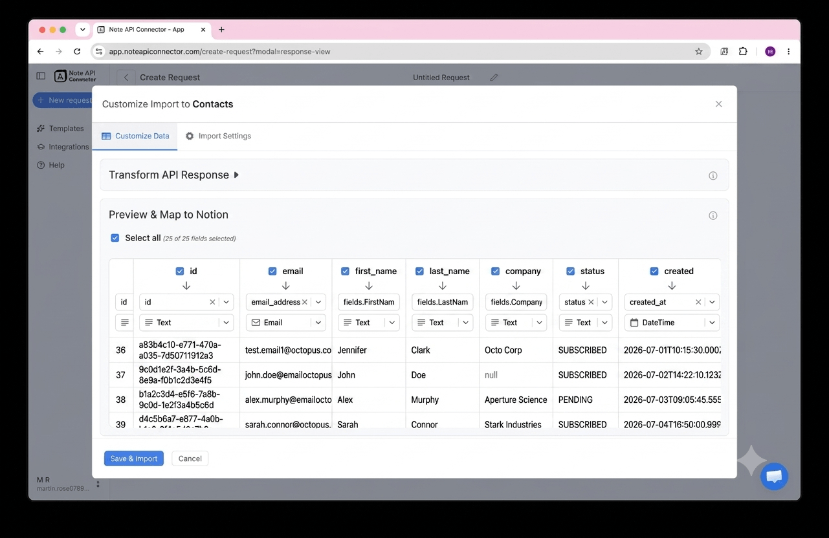
Task: Uncheck the status column checkbox
Action: pos(570,272)
